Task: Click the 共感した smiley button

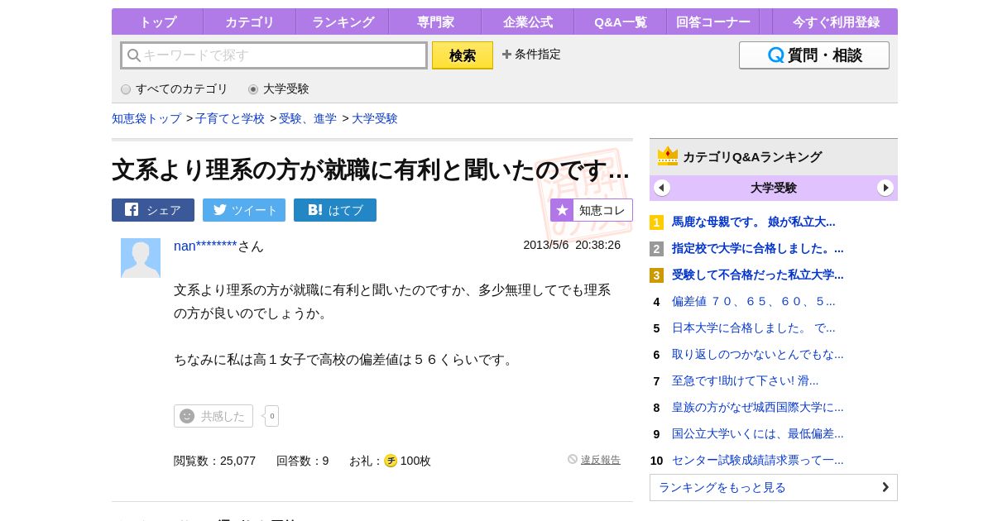Action: coord(213,416)
